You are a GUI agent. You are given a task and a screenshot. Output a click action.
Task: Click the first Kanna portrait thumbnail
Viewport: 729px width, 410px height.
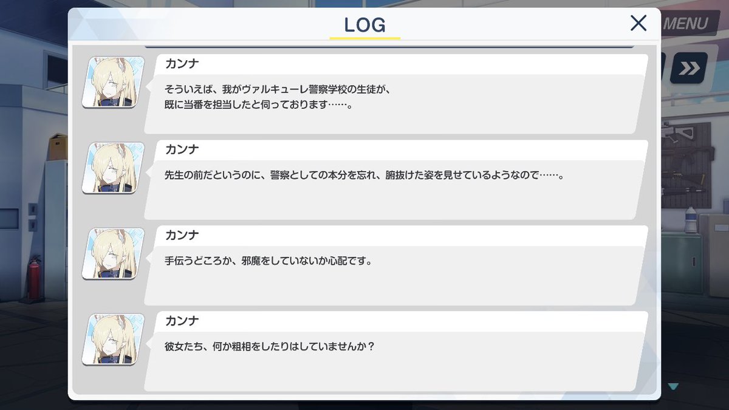point(114,82)
